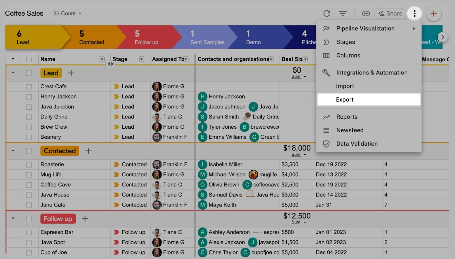Collapse the Follow up group
Image resolution: width=455 pixels, height=259 pixels.
(x=13, y=219)
